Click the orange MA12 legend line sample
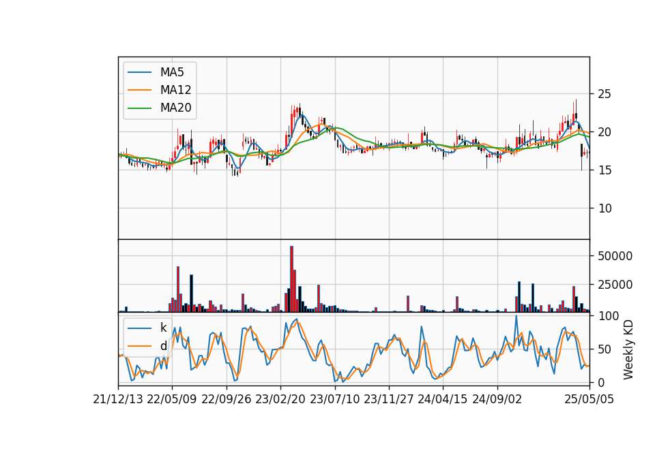 point(139,90)
